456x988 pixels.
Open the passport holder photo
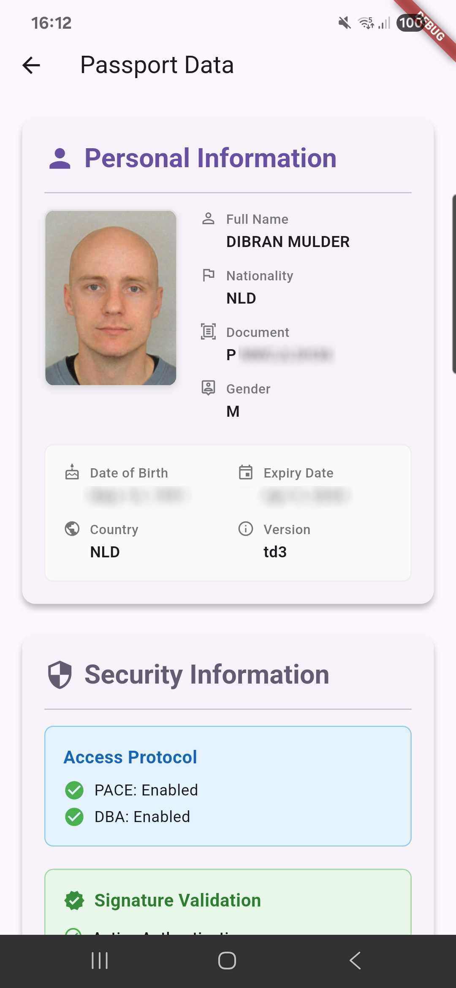click(111, 298)
